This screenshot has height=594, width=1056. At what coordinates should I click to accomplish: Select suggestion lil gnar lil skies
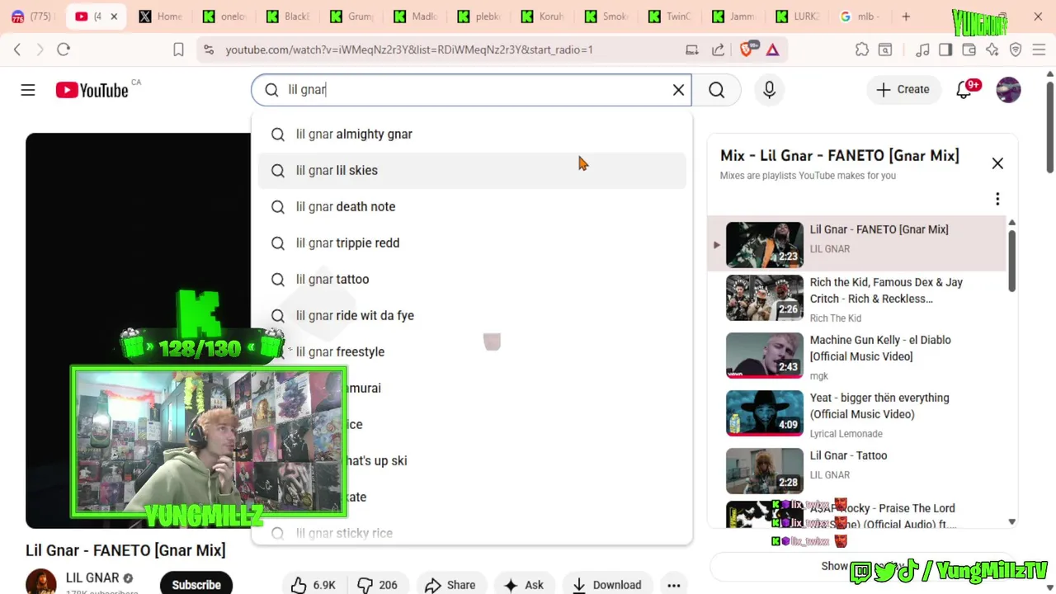click(472, 170)
